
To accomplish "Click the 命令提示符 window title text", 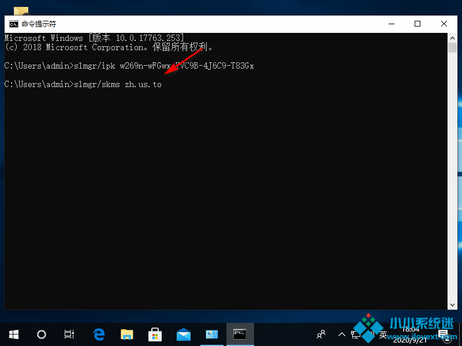I will pos(39,24).
